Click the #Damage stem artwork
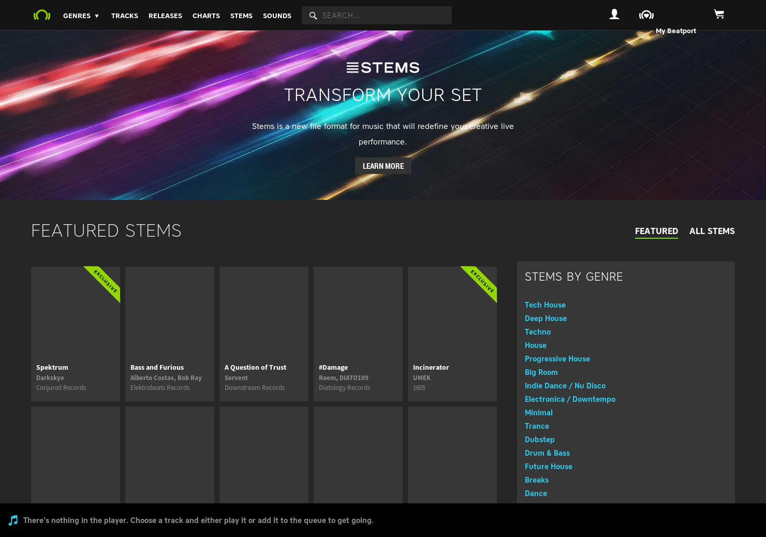Screen dimensions: 766x537 click(358, 311)
